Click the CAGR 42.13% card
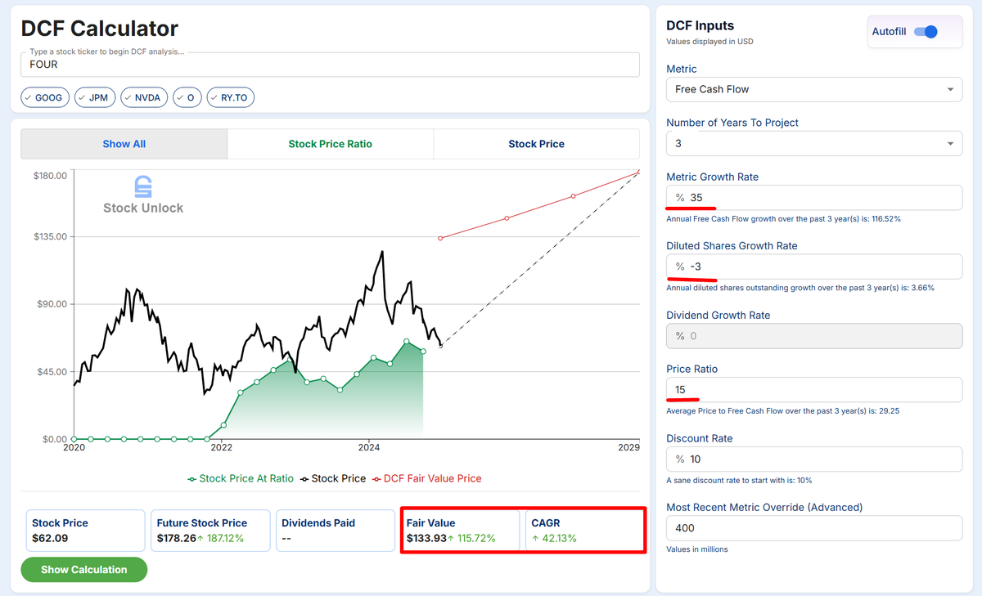The height and width of the screenshot is (596, 982). (583, 531)
